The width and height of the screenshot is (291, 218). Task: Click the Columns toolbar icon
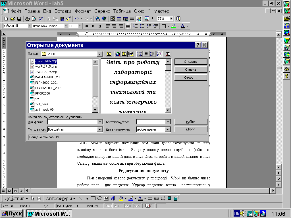132,18
